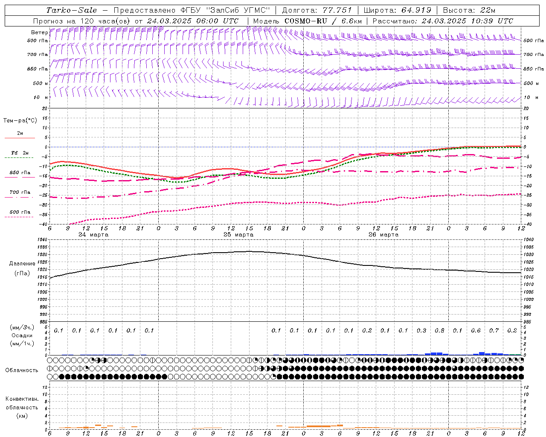The height and width of the screenshot is (437, 546).
Task: Click the "0.6" precipitation value
Action: [476, 330]
